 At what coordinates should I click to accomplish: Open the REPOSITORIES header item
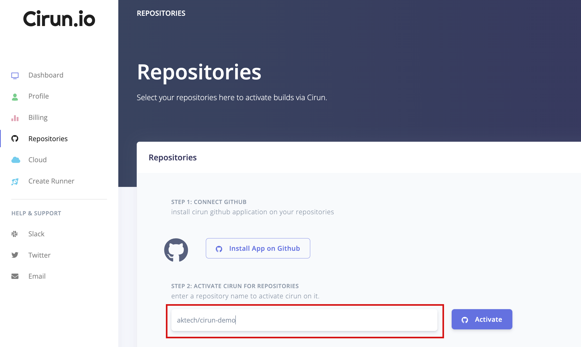pos(161,13)
